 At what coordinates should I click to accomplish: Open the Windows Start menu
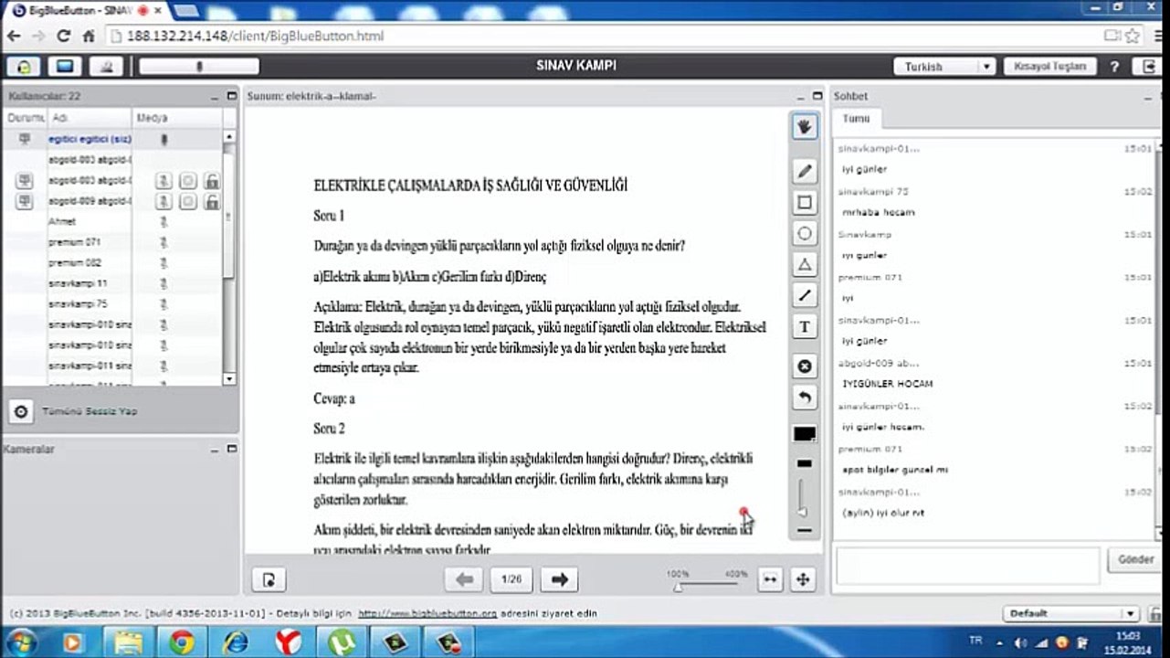point(19,642)
